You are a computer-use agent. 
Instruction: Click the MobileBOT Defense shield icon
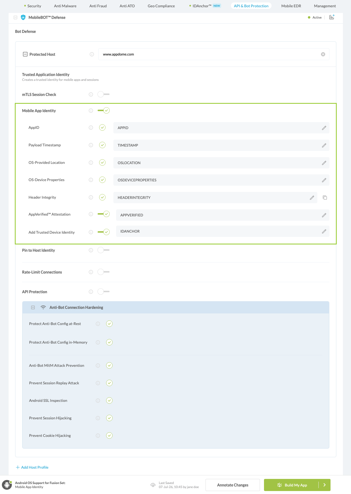23,18
